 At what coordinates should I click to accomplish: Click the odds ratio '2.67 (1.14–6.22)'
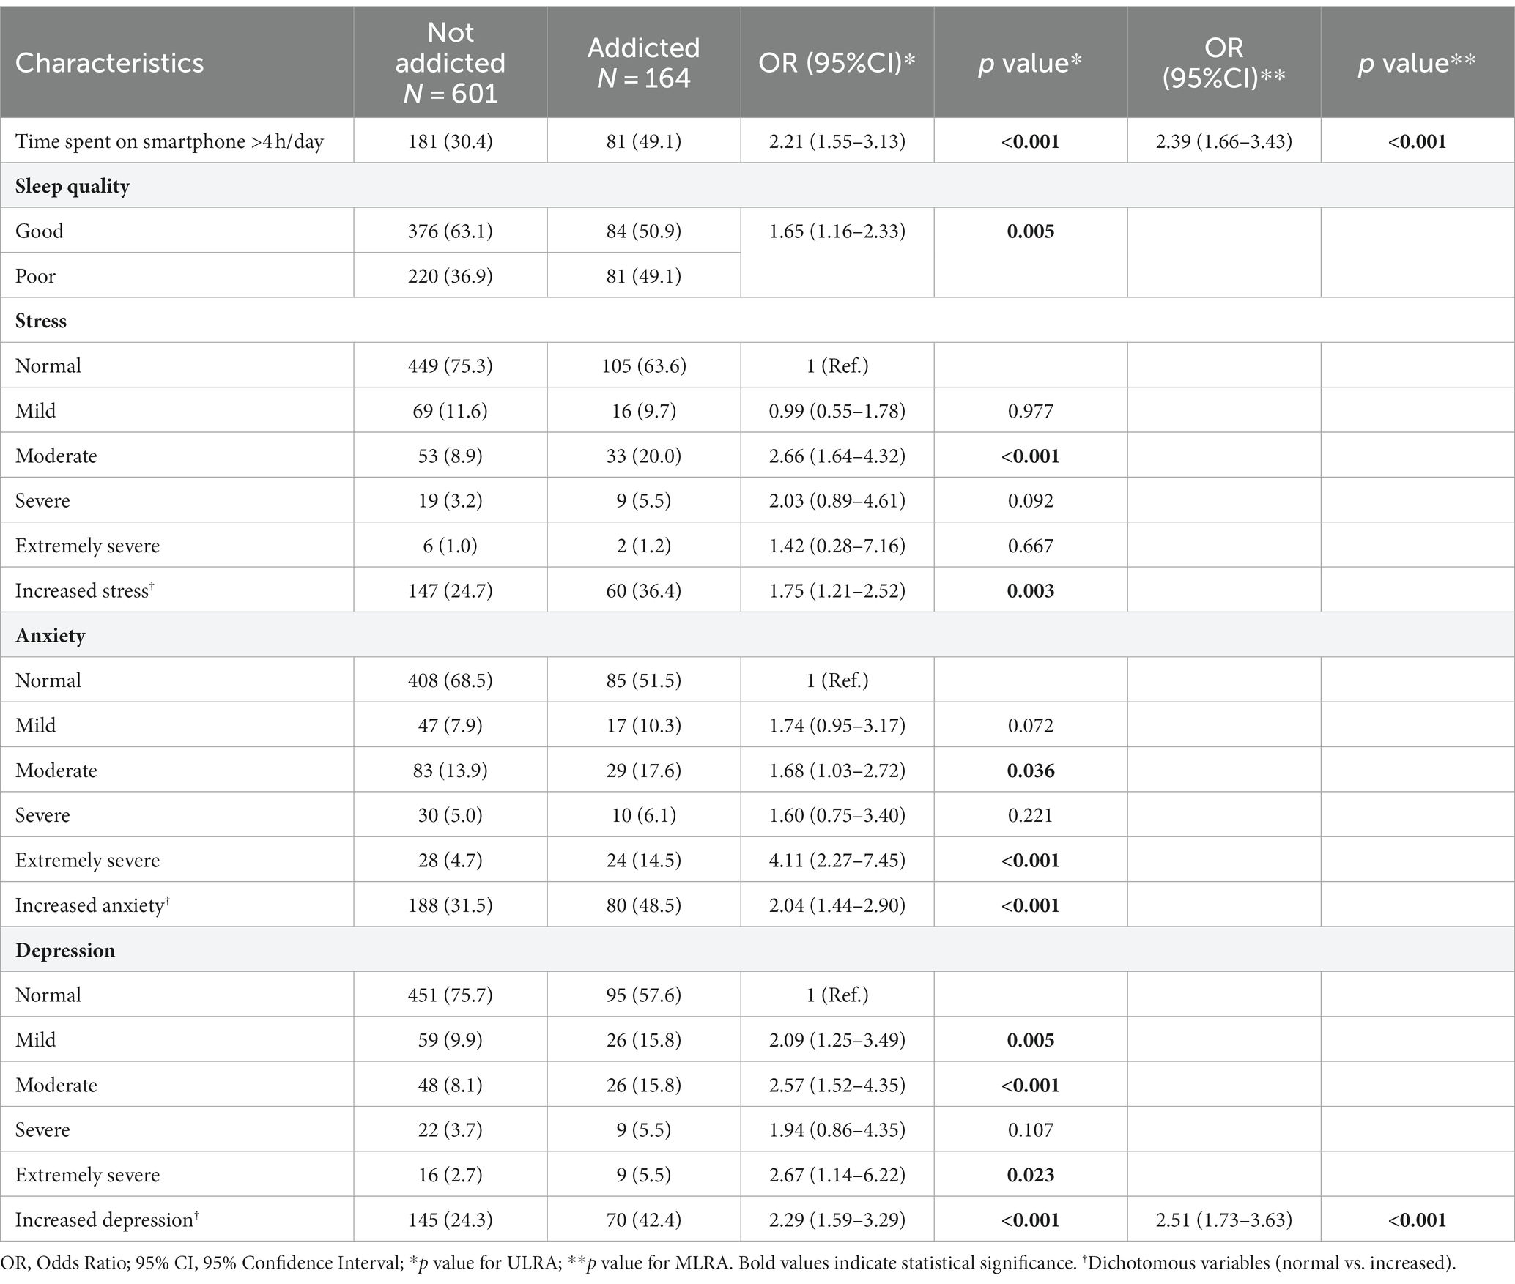[x=837, y=1176]
